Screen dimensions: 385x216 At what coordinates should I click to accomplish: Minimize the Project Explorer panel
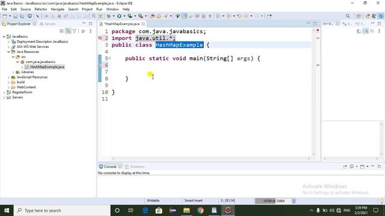(84, 23)
